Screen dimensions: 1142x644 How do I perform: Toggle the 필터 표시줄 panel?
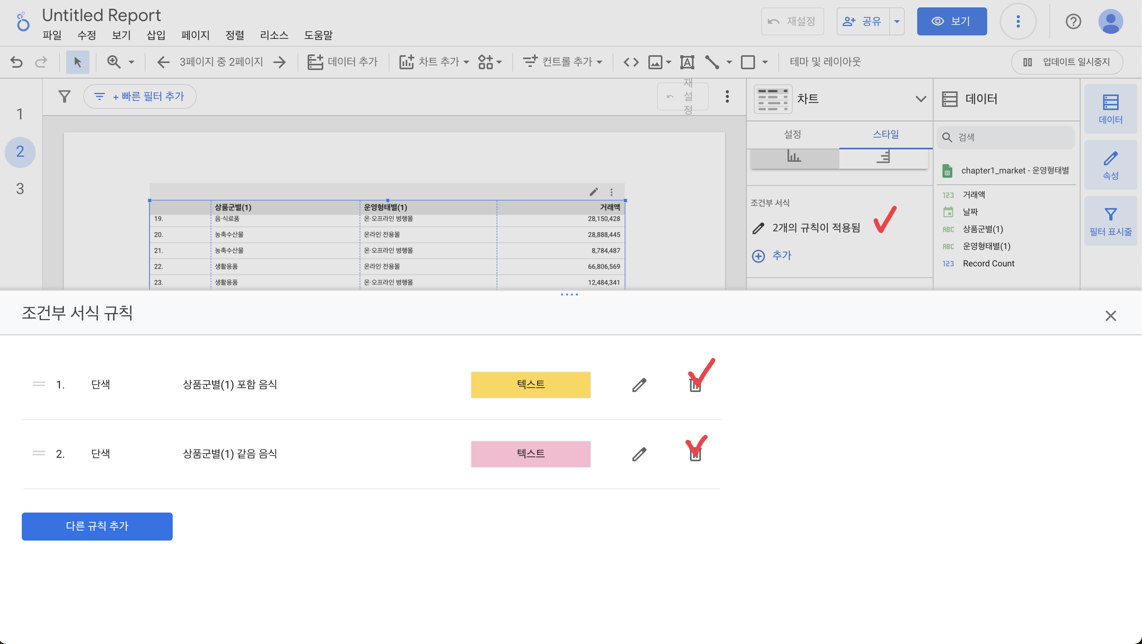point(1110,221)
